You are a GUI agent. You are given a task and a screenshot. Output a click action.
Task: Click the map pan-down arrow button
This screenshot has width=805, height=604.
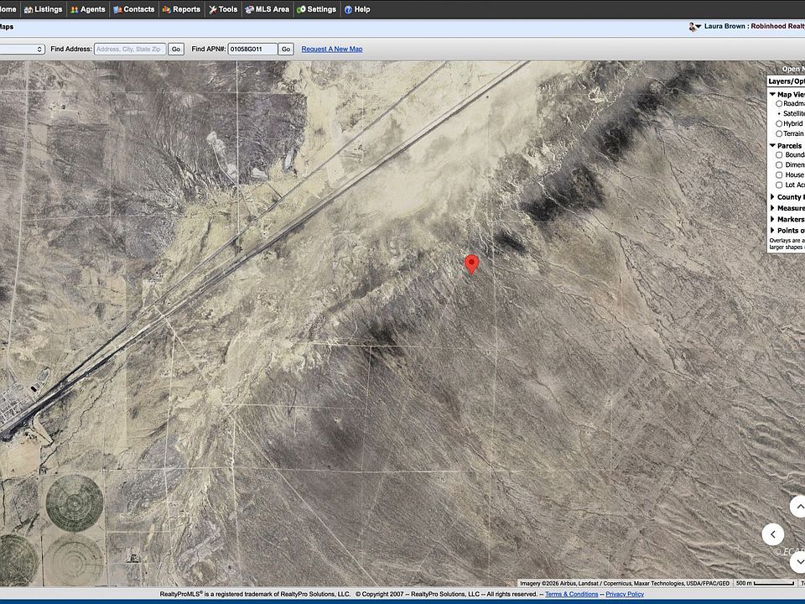coord(797,562)
